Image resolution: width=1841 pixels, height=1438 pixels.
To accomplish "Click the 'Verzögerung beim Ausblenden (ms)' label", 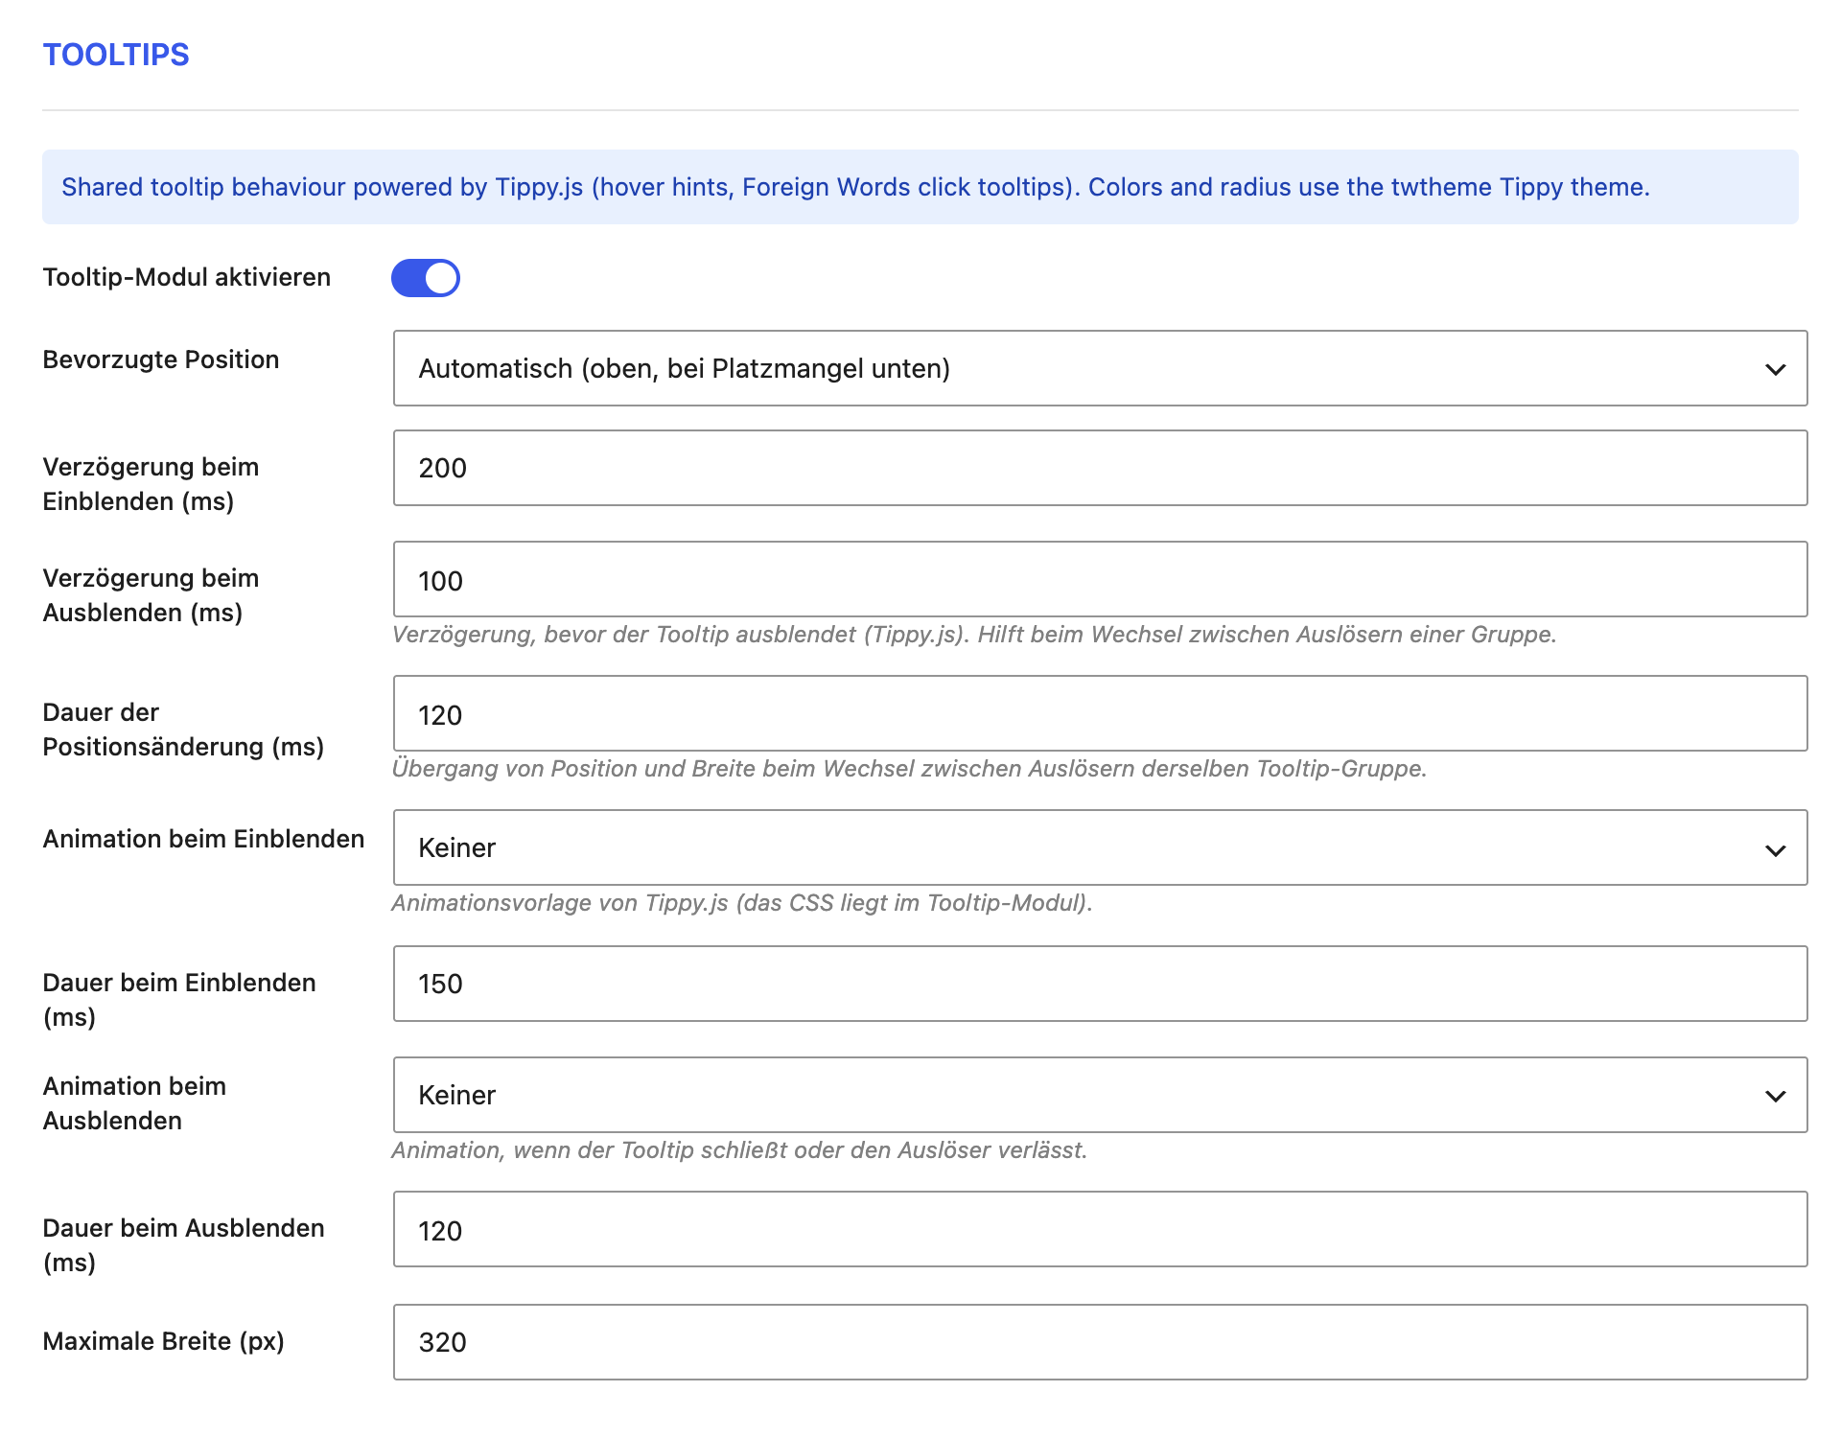I will (x=151, y=595).
